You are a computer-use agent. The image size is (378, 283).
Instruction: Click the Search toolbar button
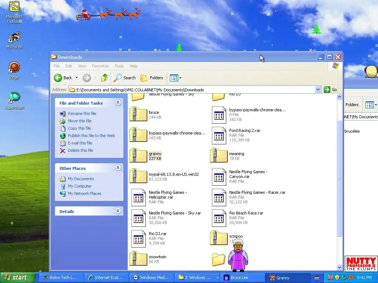125,78
